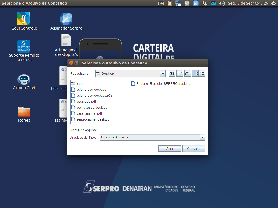The height and width of the screenshot is (208, 278).
Task: Open Suporte Remoto SERPRO desktop icon
Action: tap(24, 46)
